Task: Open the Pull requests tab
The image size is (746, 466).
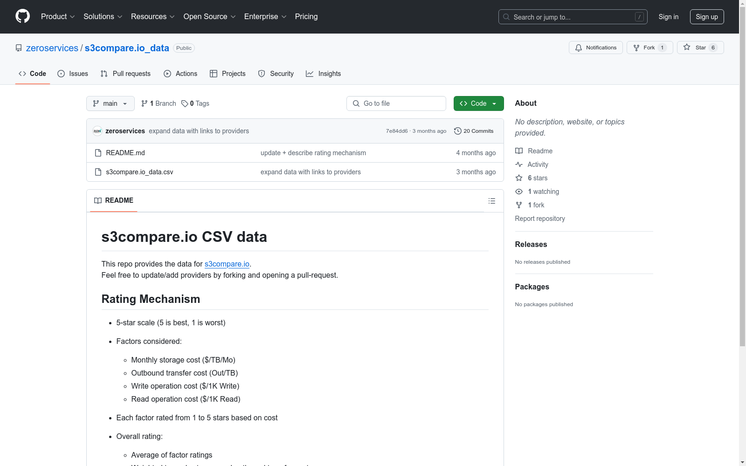Action: pos(125,74)
